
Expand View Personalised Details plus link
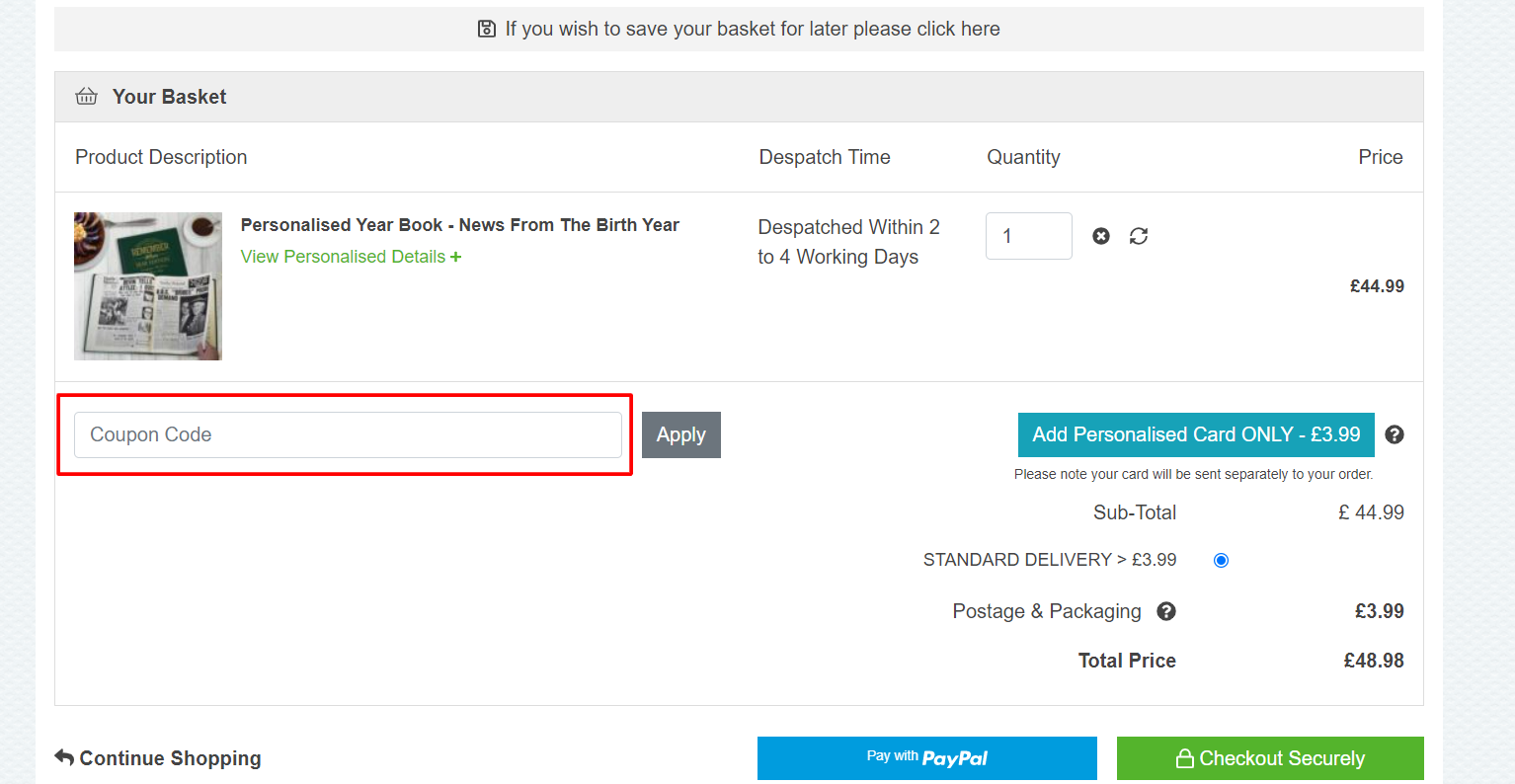(x=351, y=257)
